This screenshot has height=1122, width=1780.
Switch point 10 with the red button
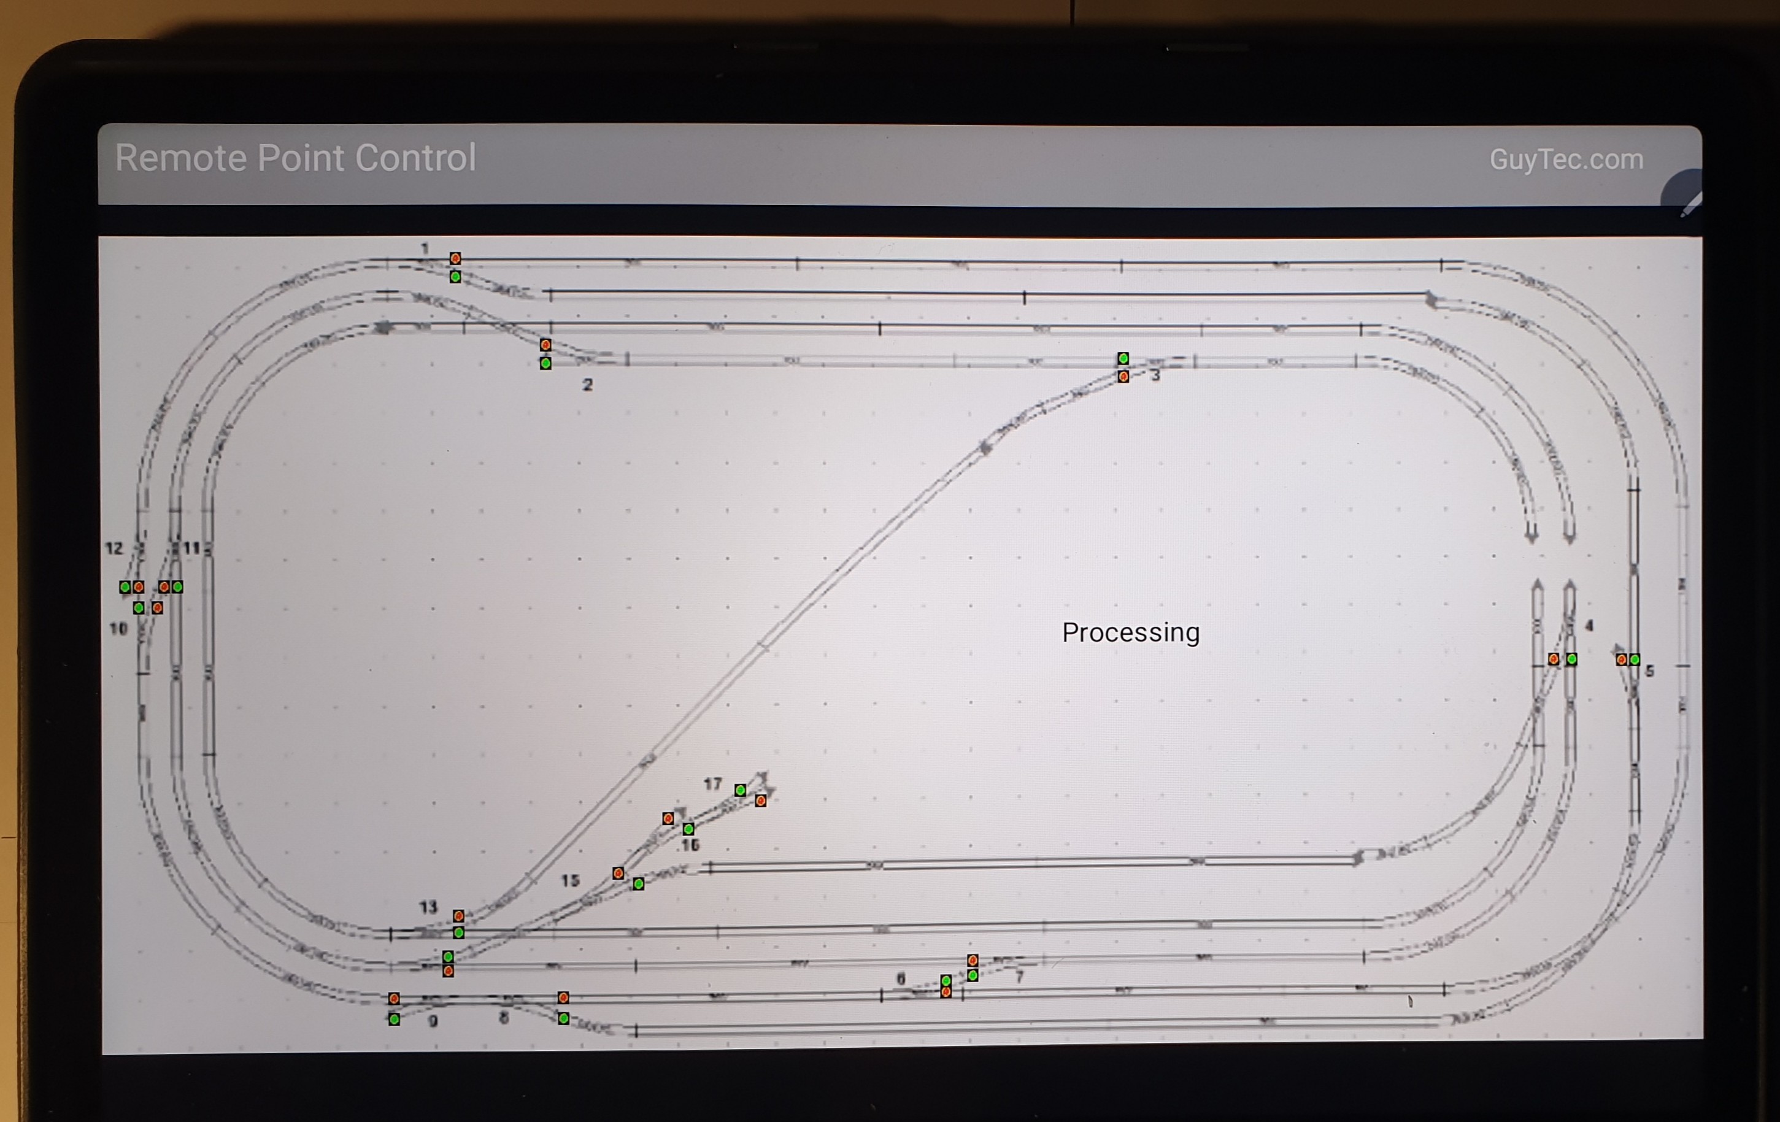(158, 607)
